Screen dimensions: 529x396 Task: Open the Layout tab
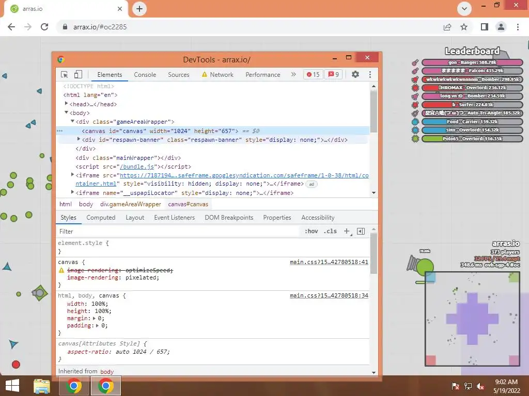click(x=135, y=218)
